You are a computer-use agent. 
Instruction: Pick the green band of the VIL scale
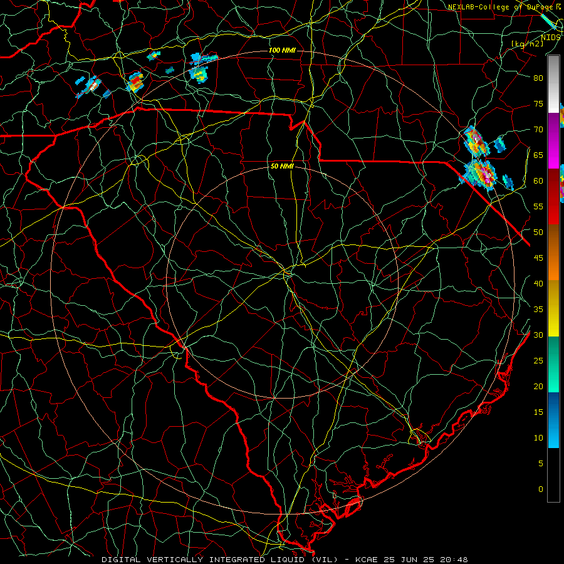(553, 364)
